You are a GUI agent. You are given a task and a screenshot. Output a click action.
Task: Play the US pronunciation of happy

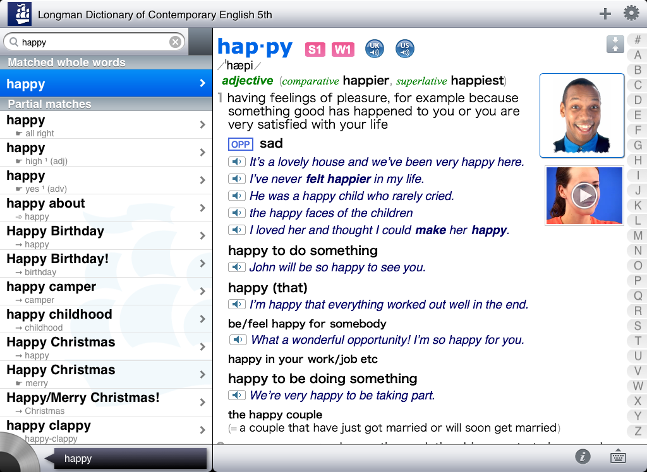[x=404, y=49]
